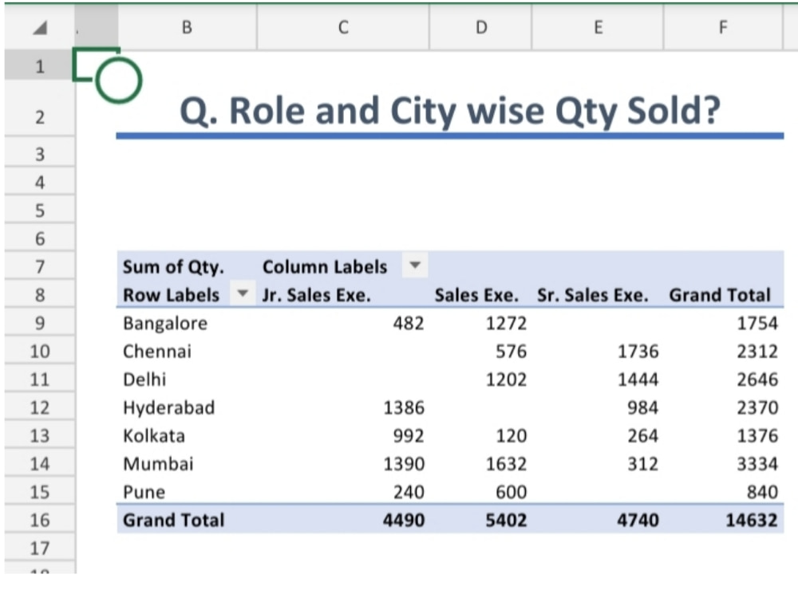This screenshot has height=598, width=798.
Task: Select row 7 header
Action: coord(40,266)
